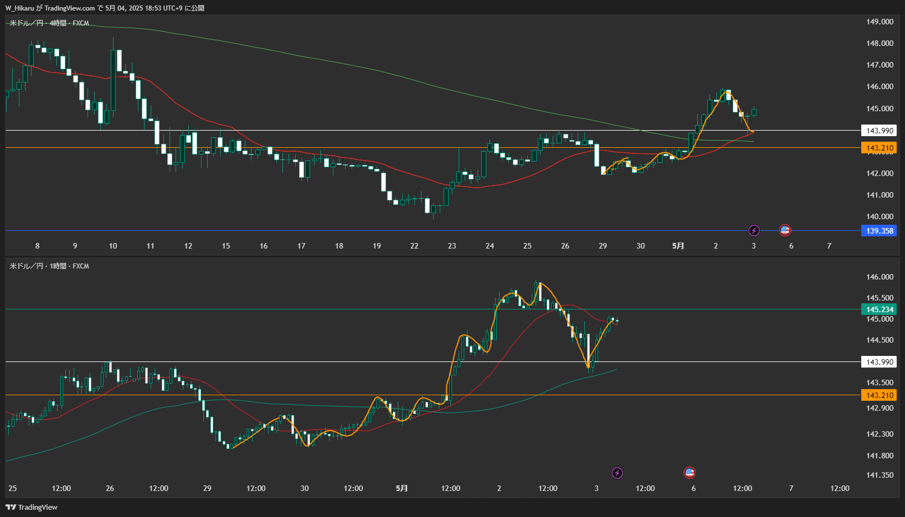Click date label 30 on the 1時間 time axis

305,488
